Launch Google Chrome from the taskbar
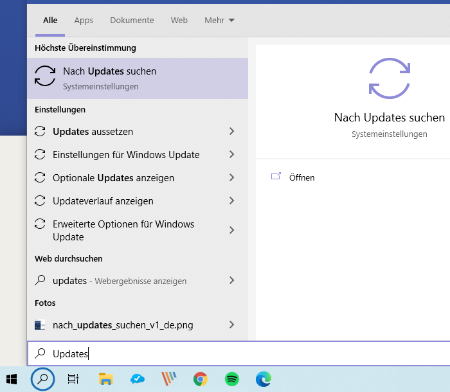 coord(201,379)
